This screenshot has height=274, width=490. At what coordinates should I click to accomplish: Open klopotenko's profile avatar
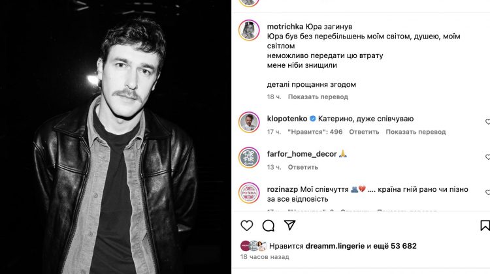[250, 123]
